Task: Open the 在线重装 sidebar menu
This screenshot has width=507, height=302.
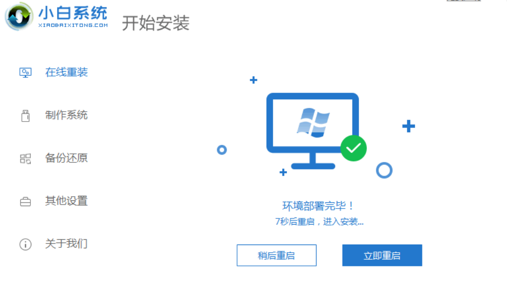Action: (66, 72)
